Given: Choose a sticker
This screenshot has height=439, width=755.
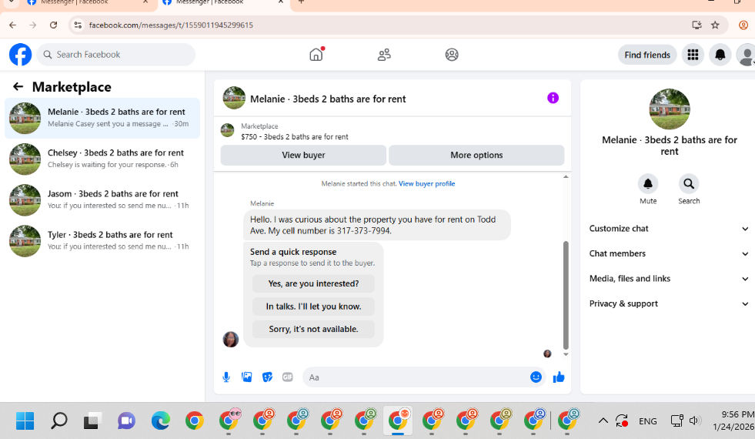Looking at the screenshot, I should pyautogui.click(x=268, y=377).
